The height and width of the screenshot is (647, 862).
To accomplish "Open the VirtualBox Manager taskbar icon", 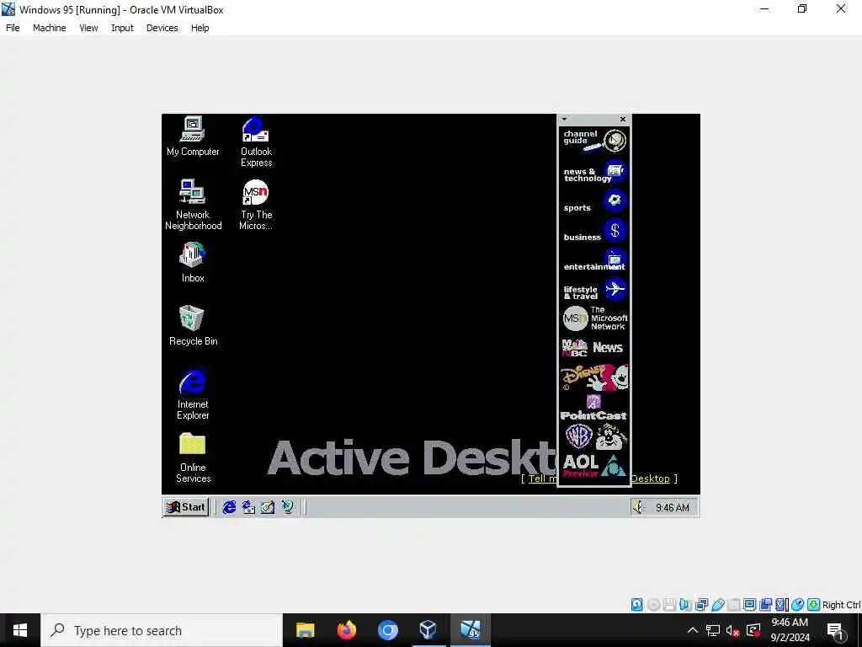I will click(x=428, y=630).
